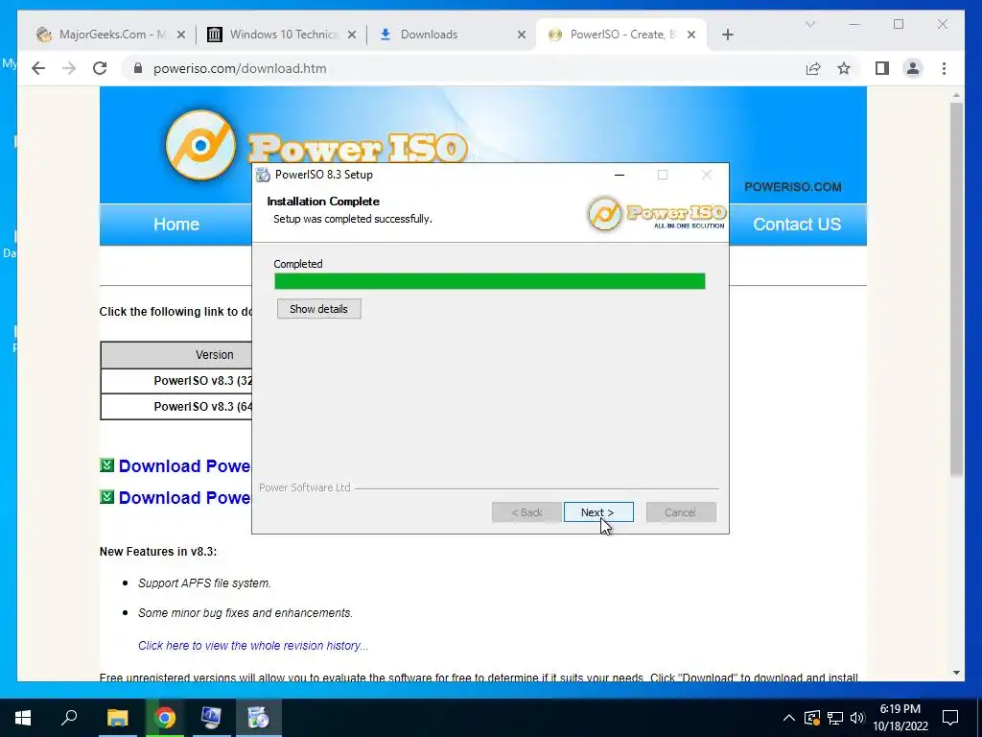Open Chrome side panel
This screenshot has height=737, width=982.
click(x=882, y=68)
